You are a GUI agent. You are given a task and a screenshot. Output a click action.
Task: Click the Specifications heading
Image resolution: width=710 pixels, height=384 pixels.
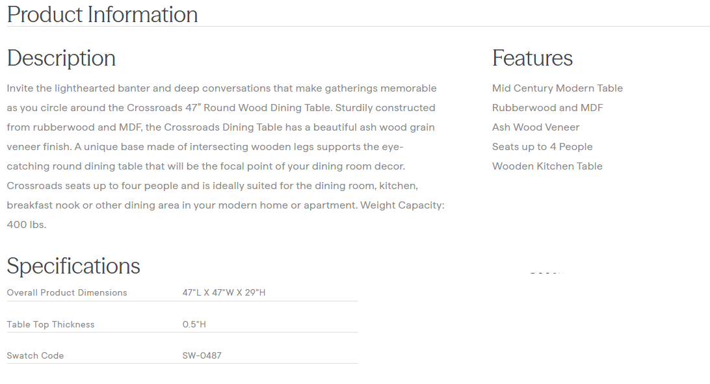tap(73, 266)
